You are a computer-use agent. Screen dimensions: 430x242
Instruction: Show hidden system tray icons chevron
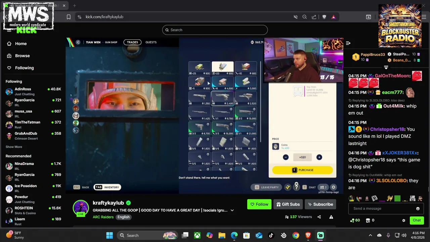point(370,235)
